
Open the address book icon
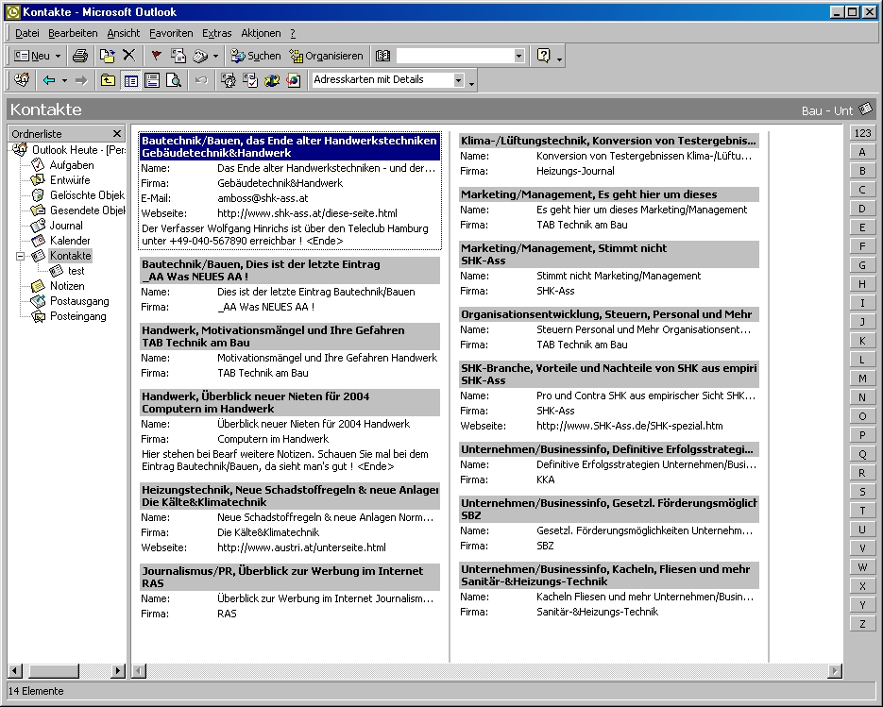(x=382, y=56)
